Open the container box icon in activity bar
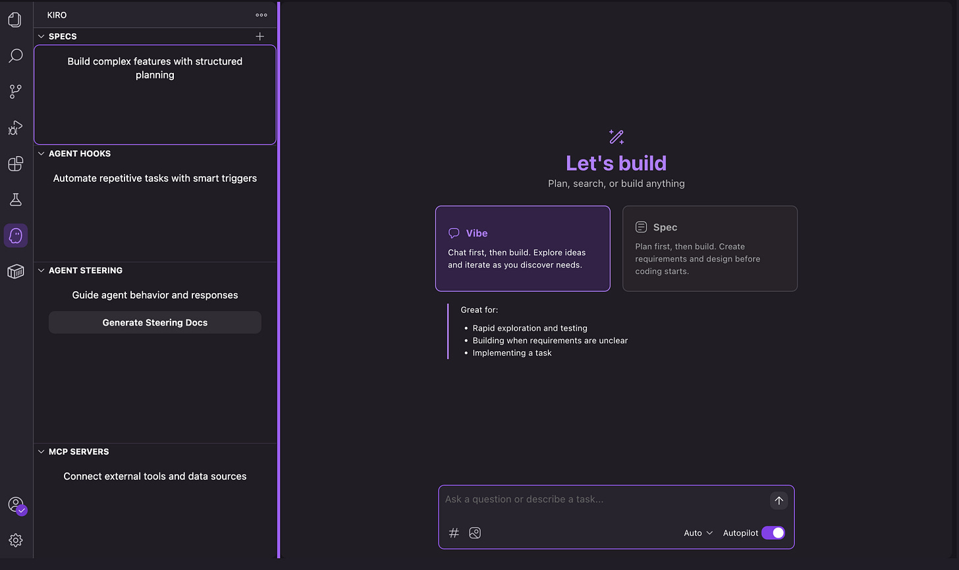959x570 pixels. tap(15, 271)
